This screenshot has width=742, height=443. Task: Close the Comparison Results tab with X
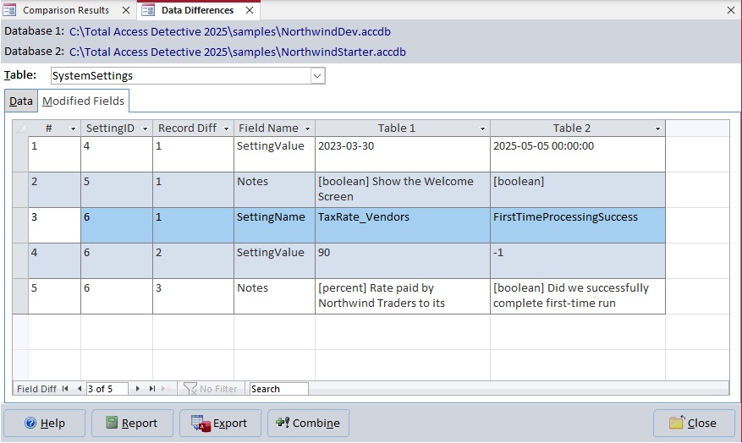(124, 10)
